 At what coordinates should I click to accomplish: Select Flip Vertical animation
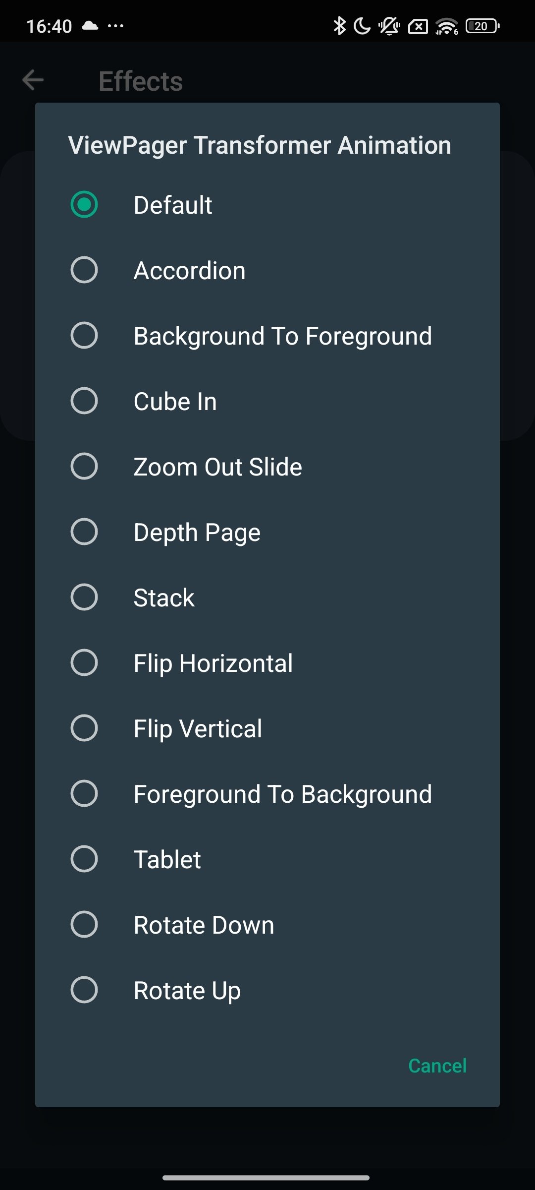(267, 728)
